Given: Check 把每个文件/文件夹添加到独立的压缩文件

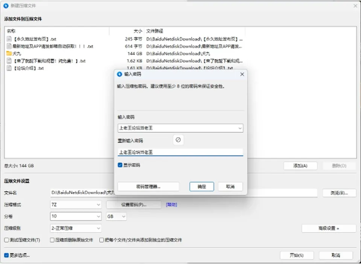Looking at the screenshot, I should click(x=102, y=240).
